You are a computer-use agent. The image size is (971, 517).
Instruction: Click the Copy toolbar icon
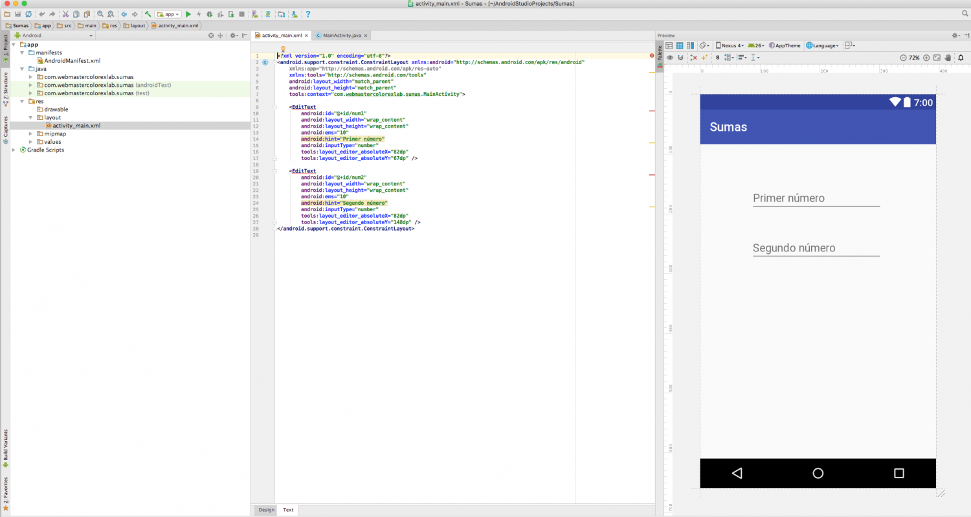(x=76, y=14)
